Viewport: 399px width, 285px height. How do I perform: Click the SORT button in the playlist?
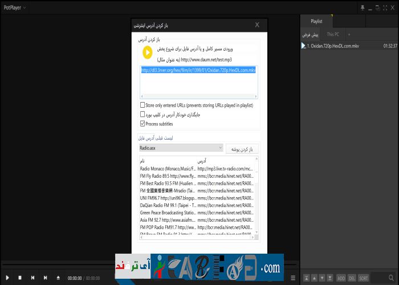[x=363, y=278]
